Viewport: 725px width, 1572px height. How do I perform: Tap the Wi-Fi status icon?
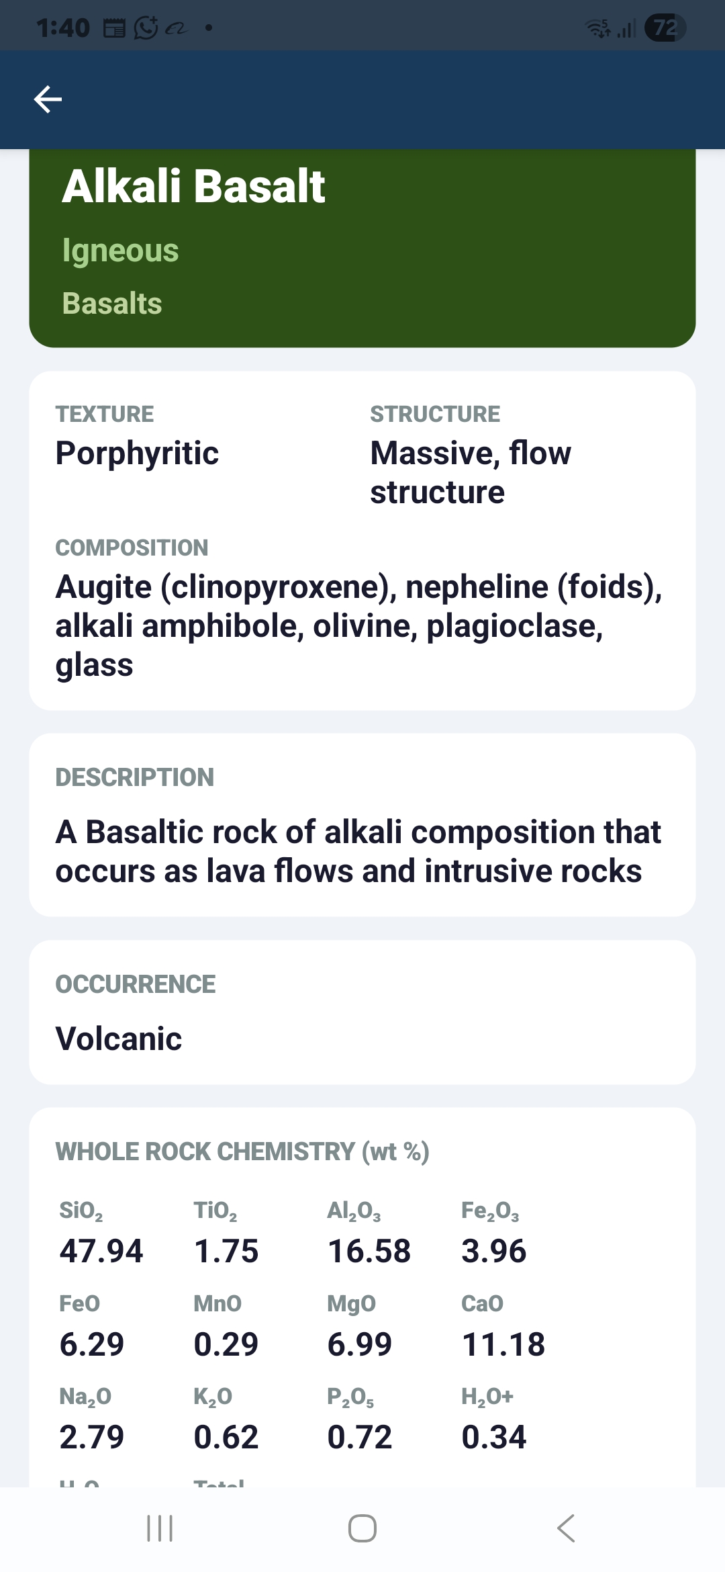(597, 28)
